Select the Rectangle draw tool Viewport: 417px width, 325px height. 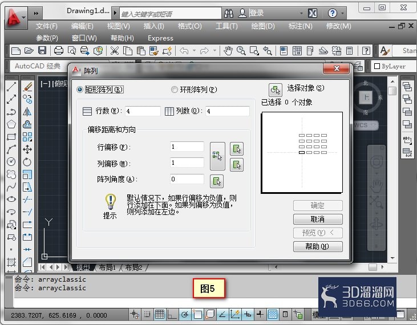click(11, 137)
